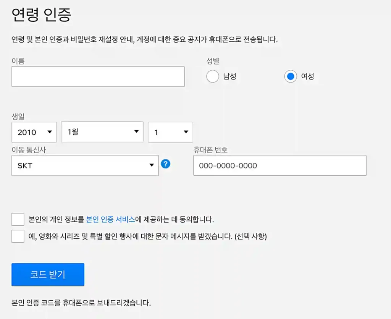Click inside the 이름 name field

point(98,76)
